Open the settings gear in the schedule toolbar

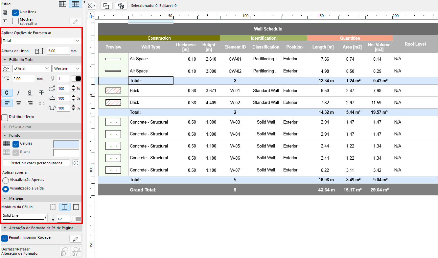point(91,5)
